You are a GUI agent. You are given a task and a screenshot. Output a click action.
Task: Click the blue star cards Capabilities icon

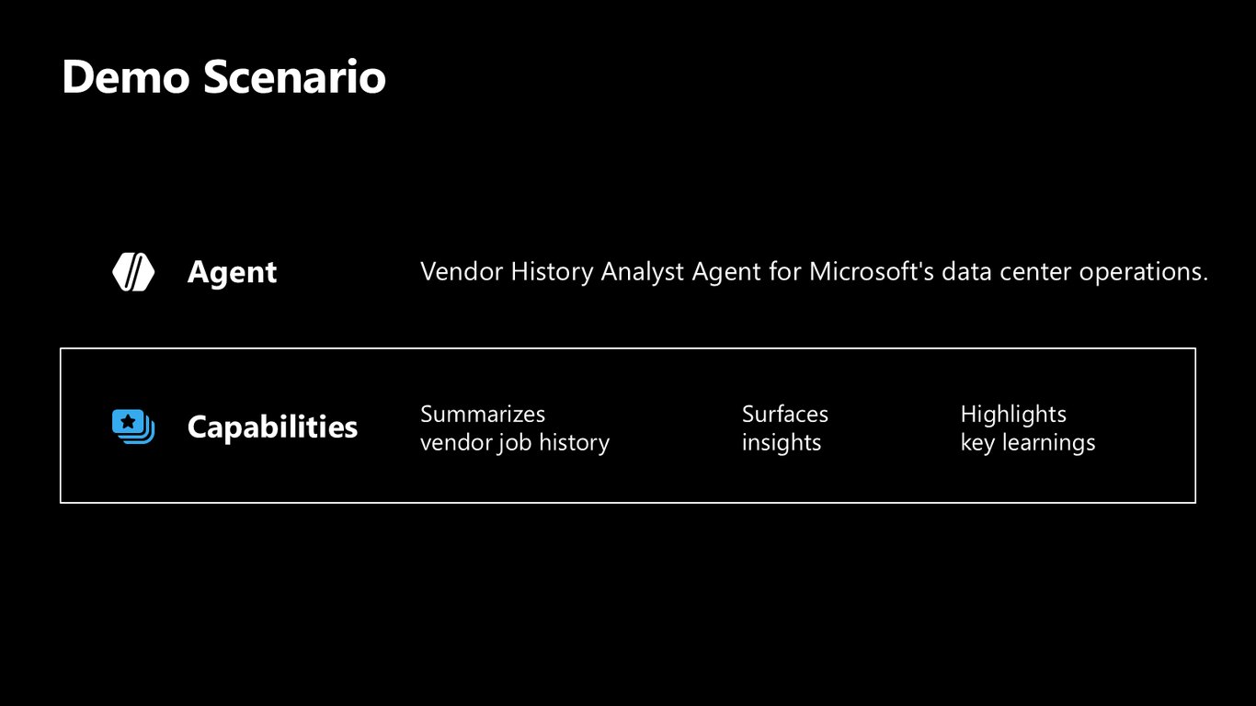coord(133,427)
